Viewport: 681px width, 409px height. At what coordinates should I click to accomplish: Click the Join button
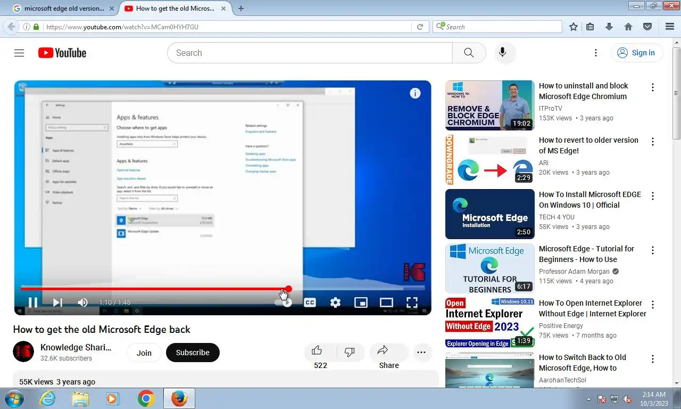pos(144,353)
